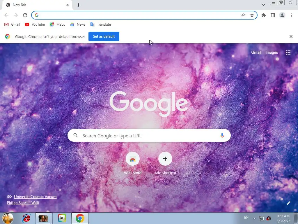The width and height of the screenshot is (298, 224).
Task: Expand the tab search chevron
Action: 263,5
